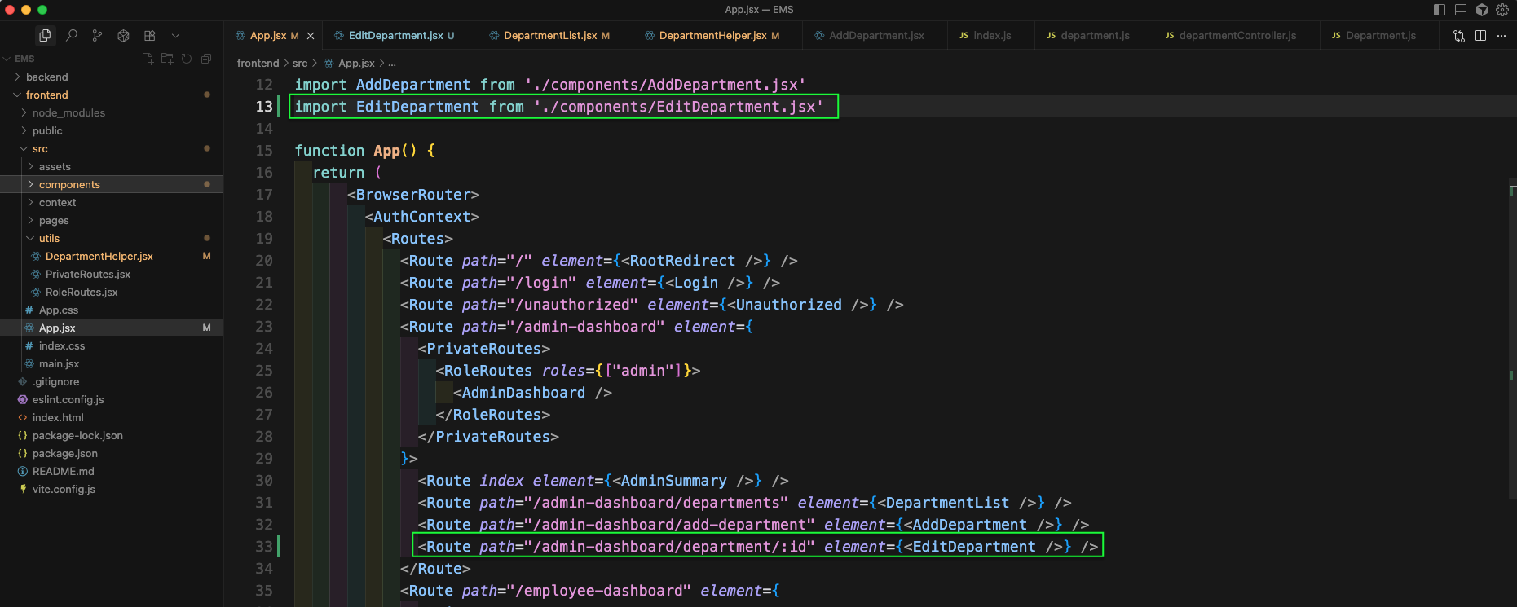Open package-lock.json in the file tree
Viewport: 1517px width, 607px height.
[112, 435]
